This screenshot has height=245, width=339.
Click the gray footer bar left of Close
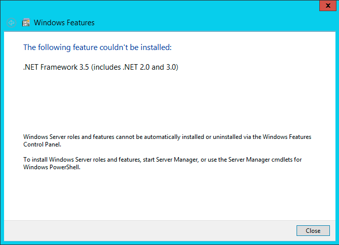click(152, 230)
